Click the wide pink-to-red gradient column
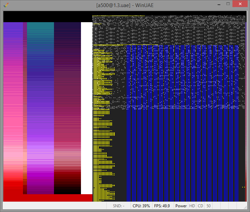The image size is (250, 212). tap(13, 108)
